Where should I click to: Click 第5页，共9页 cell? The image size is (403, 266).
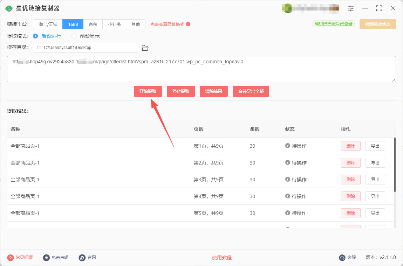(209, 213)
